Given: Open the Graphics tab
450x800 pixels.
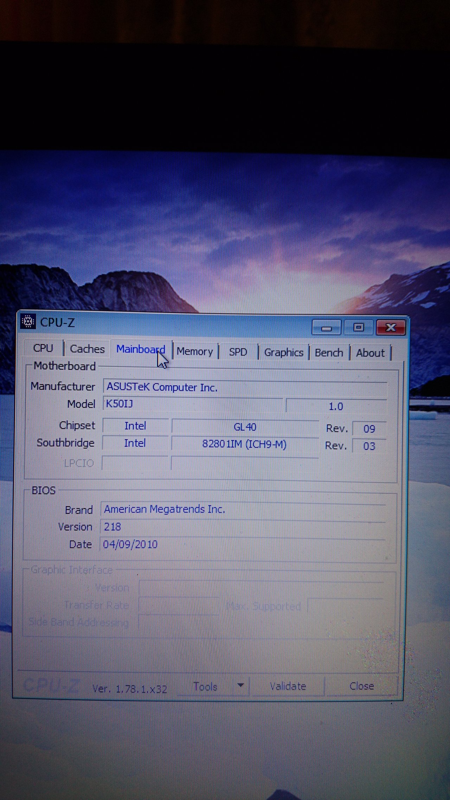Looking at the screenshot, I should pyautogui.click(x=284, y=352).
